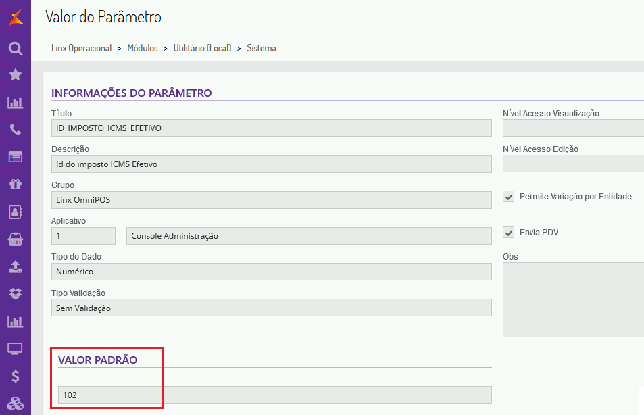The height and width of the screenshot is (415, 644).
Task: Click the shopping basket icon
Action: 15,239
